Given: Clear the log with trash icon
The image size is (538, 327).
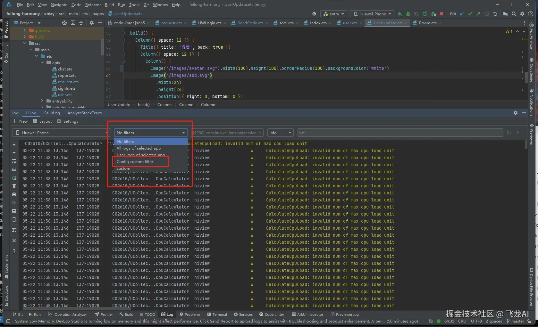Looking at the screenshot, I should [14, 186].
